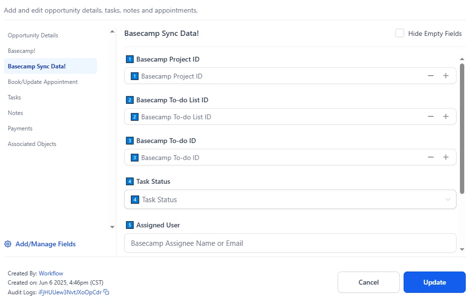Click the Cancel button
Viewport: 473px width, 304px height.
369,282
